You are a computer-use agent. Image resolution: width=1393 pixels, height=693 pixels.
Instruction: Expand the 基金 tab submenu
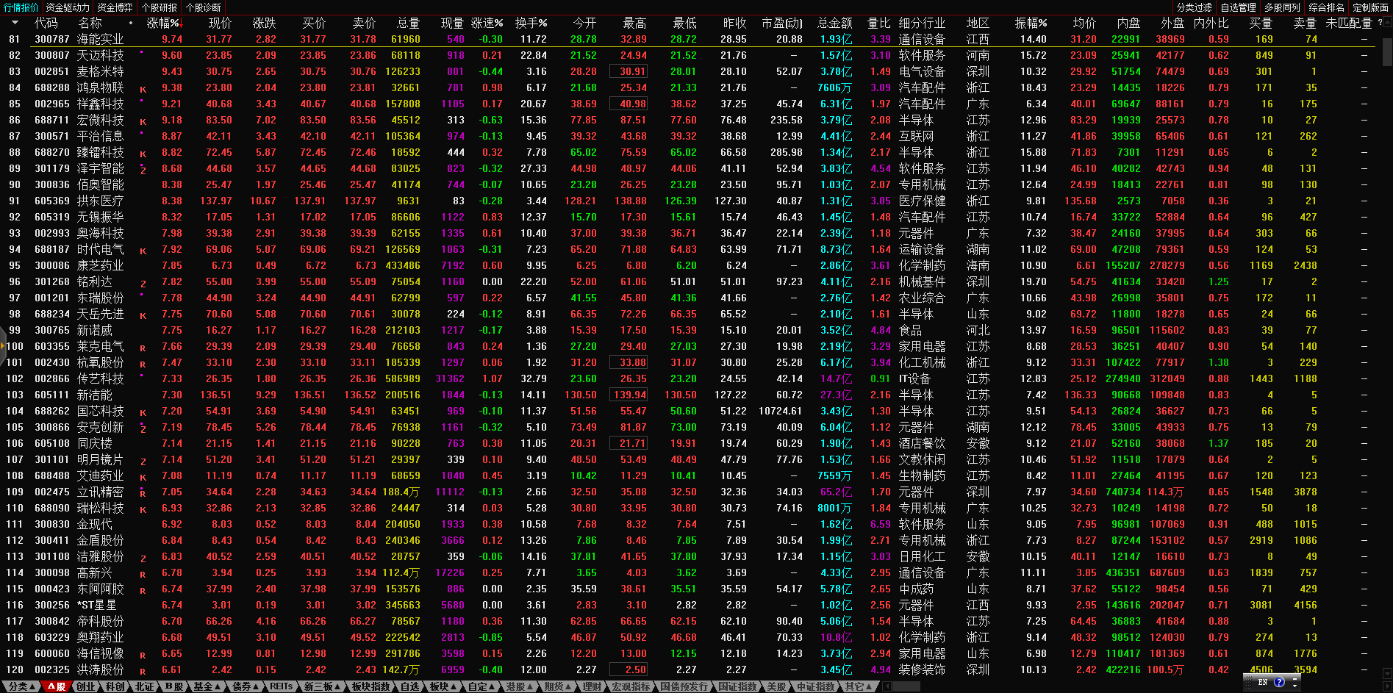[x=207, y=686]
